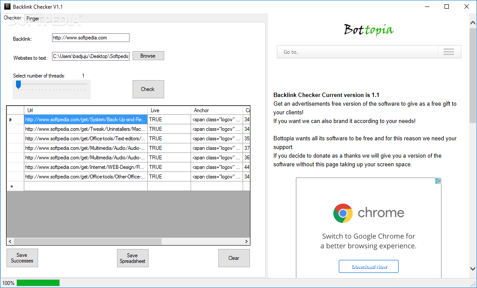Click the green progress bar
This screenshot has width=477, height=288.
pyautogui.click(x=38, y=283)
